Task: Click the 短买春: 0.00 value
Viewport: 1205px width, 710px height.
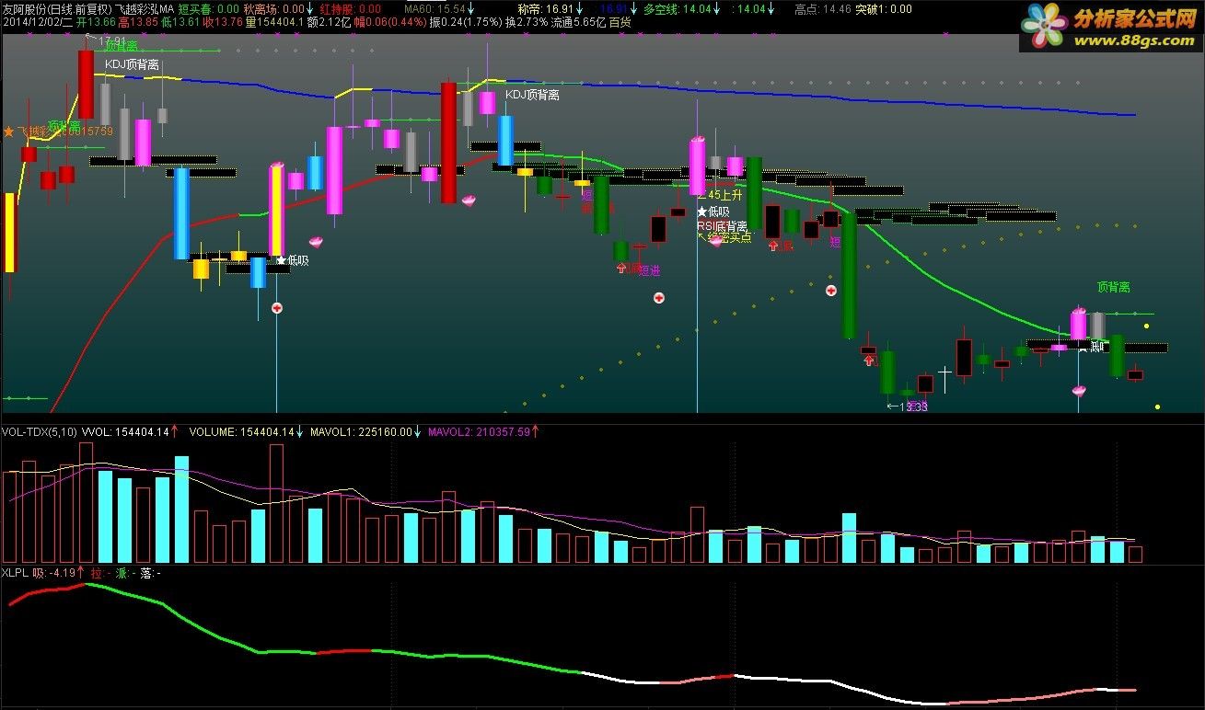Action: (x=207, y=8)
